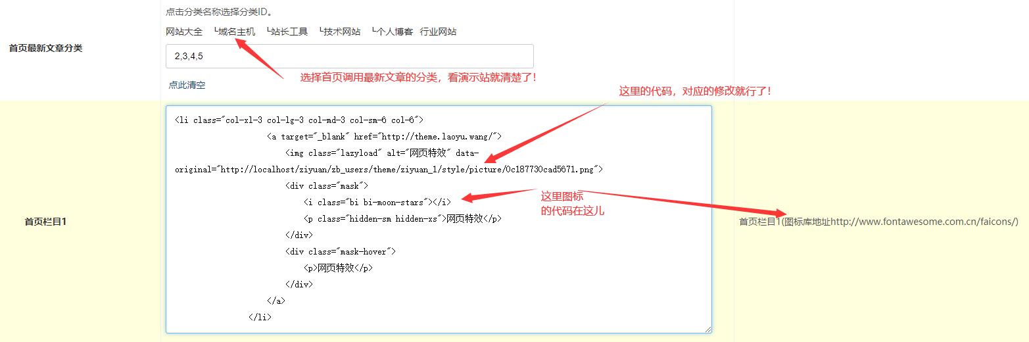Viewport: 1029px width, 342px height.
Task: Click the hidden-sm hidden-xs paragraph code line
Action: [402, 218]
